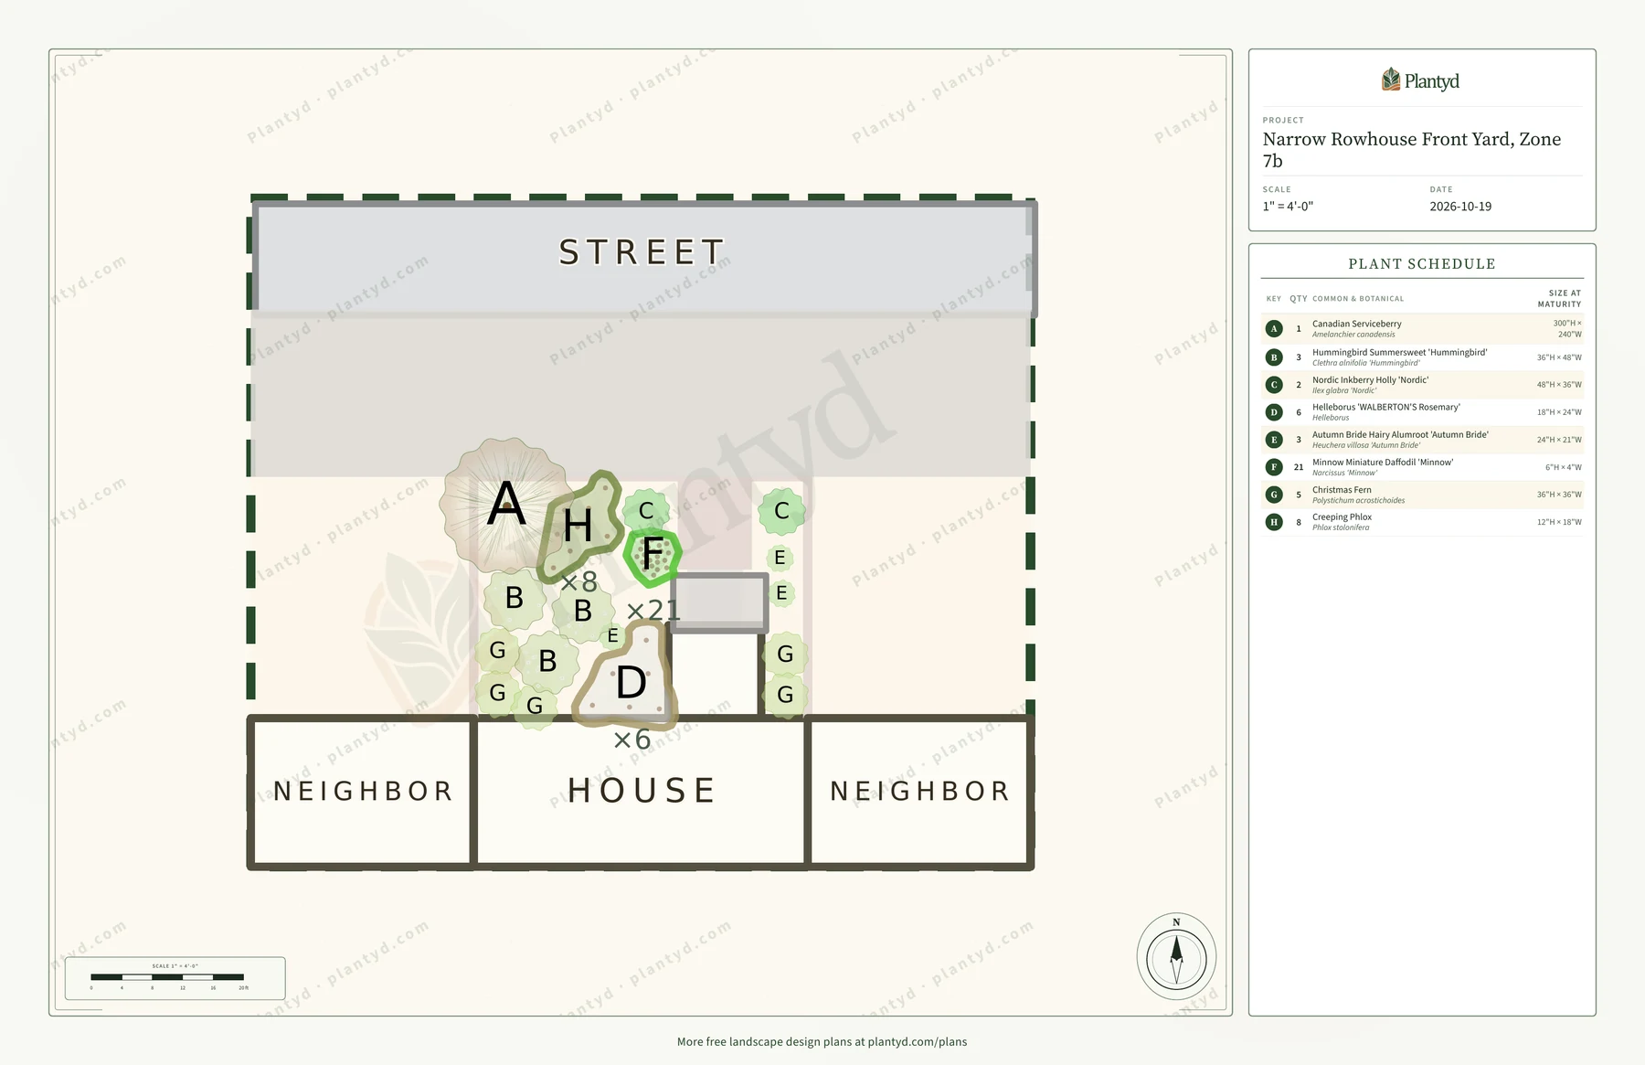This screenshot has height=1065, width=1645.
Task: Click the north compass rose icon
Action: 1176,956
